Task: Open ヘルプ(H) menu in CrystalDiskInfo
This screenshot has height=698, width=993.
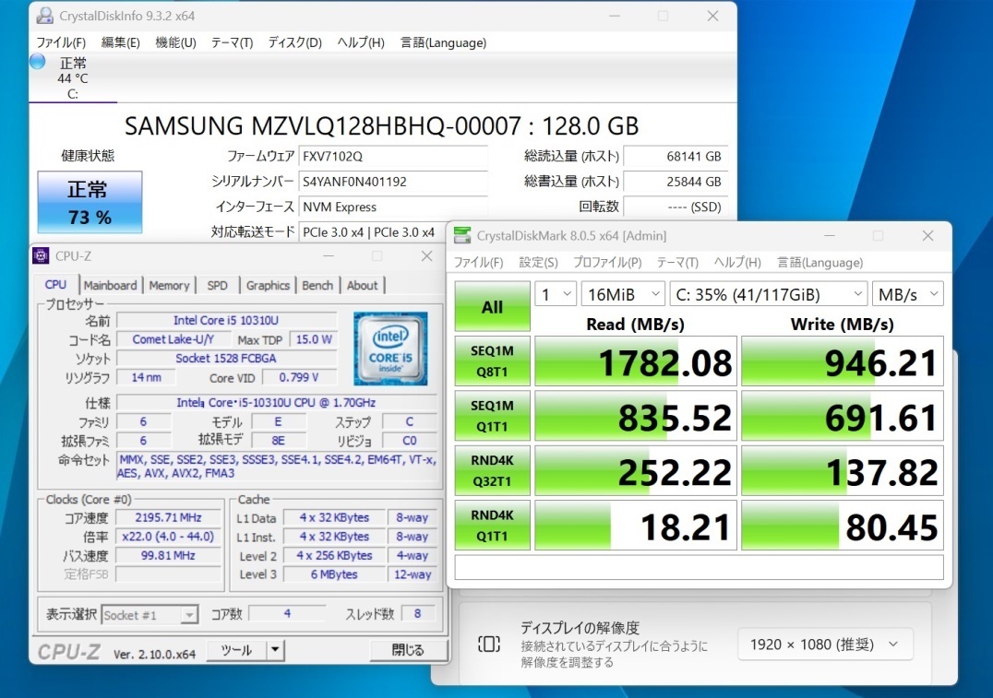Action: coord(360,42)
